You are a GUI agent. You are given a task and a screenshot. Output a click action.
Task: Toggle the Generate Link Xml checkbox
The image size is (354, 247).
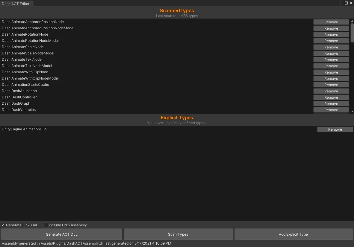(x=3, y=225)
